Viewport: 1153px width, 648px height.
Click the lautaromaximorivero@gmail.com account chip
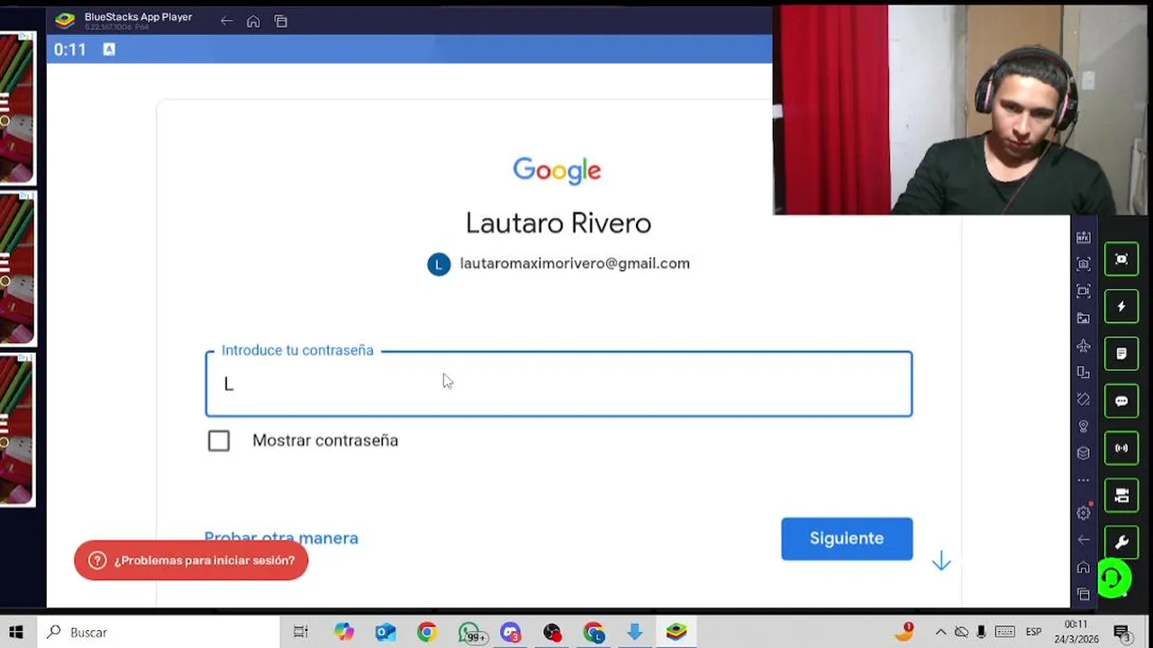point(558,264)
